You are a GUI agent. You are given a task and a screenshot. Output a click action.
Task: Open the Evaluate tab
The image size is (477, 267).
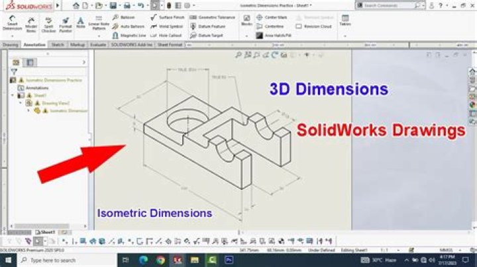(x=98, y=45)
